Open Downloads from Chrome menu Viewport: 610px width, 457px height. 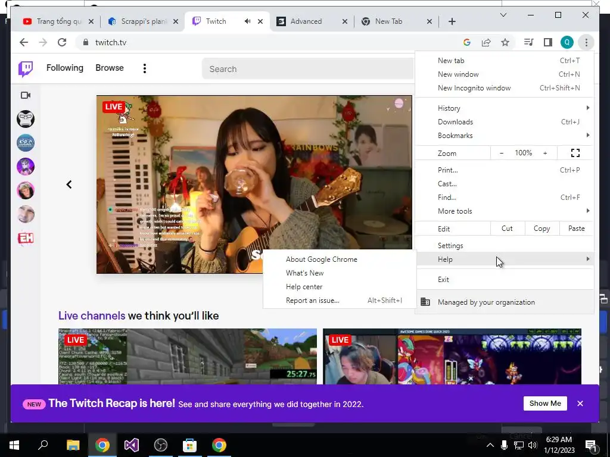pyautogui.click(x=505, y=122)
